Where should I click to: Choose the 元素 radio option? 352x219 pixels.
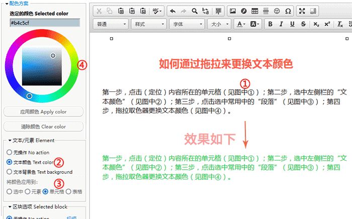pos(28,192)
